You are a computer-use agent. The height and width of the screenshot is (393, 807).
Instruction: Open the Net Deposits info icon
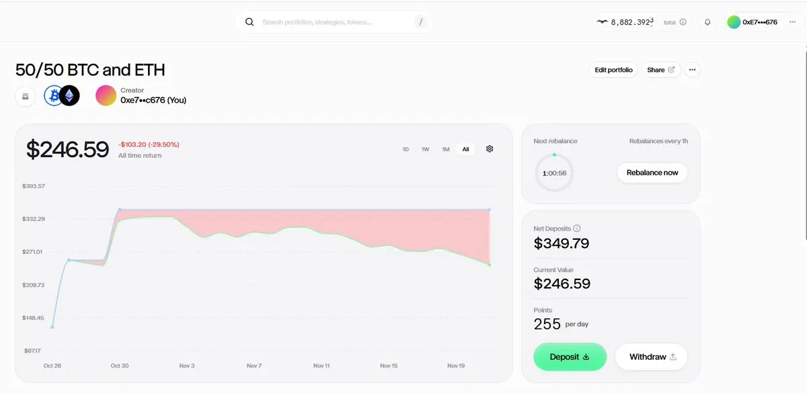pos(577,228)
